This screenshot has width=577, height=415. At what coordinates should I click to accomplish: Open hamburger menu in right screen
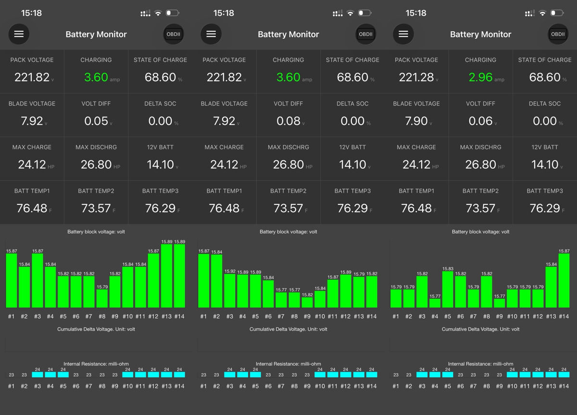tap(403, 34)
